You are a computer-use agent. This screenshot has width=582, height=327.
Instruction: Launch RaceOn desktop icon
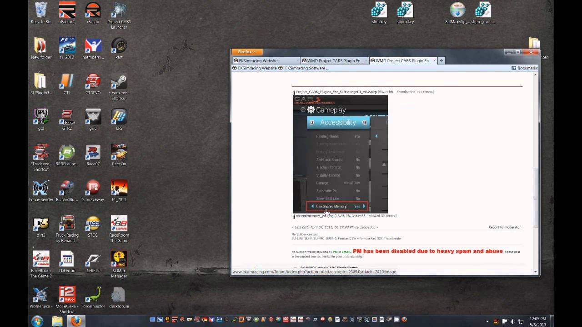(119, 155)
